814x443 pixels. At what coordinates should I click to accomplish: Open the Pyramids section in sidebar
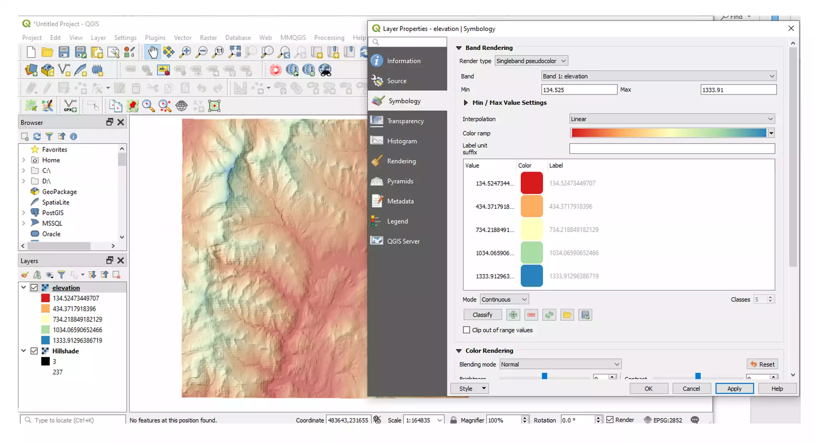400,181
